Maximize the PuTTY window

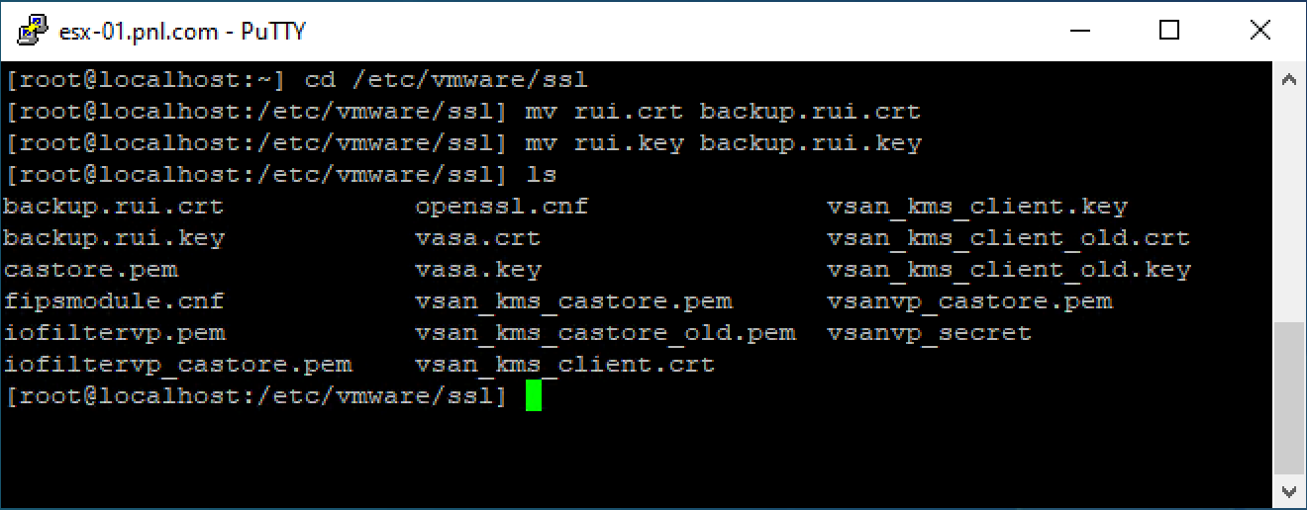coord(1168,31)
